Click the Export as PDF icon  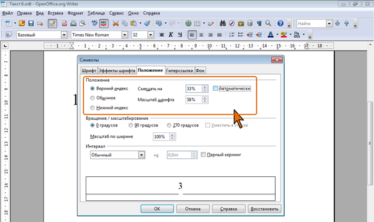(65, 23)
